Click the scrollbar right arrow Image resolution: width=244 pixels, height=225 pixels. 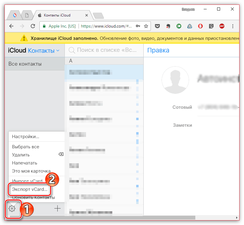coord(237,218)
